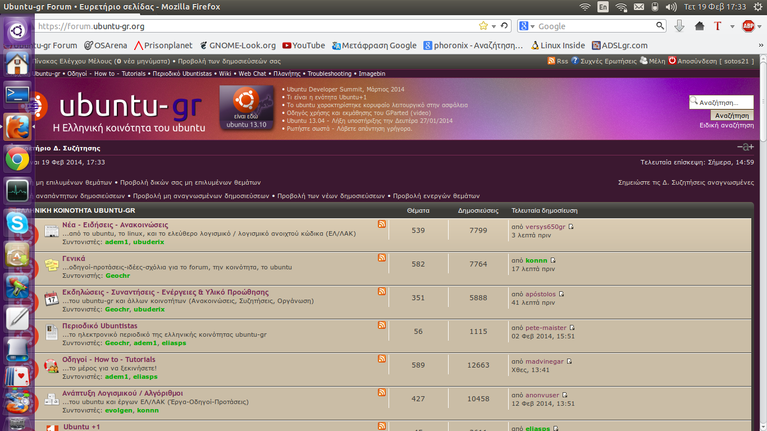Image resolution: width=767 pixels, height=431 pixels.
Task: Expand the Google search engine dropdown
Action: tap(527, 26)
